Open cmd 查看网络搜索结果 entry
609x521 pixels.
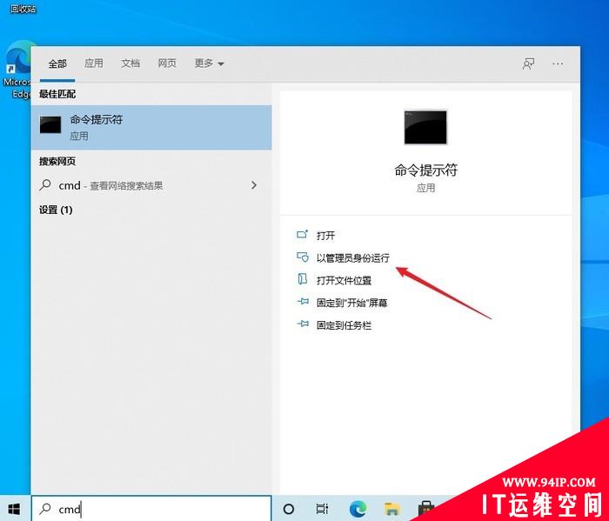click(151, 185)
